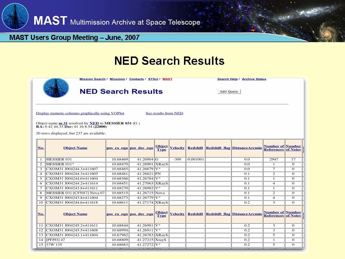Click the redshift value -0.001001
The width and height of the screenshot is (345, 259).
click(x=195, y=159)
